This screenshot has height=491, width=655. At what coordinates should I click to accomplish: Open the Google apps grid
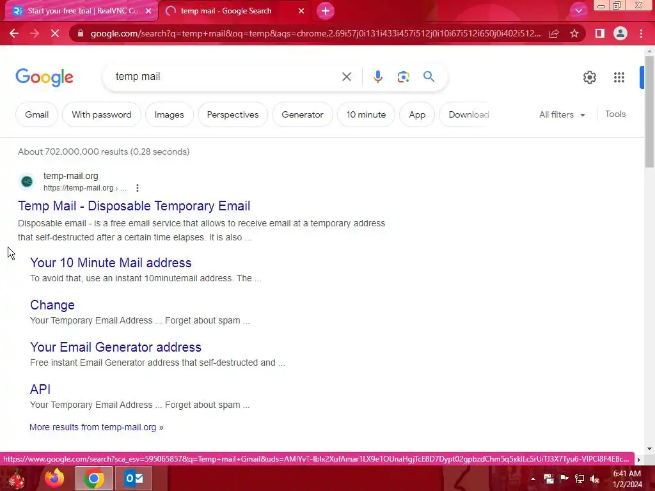[619, 77]
